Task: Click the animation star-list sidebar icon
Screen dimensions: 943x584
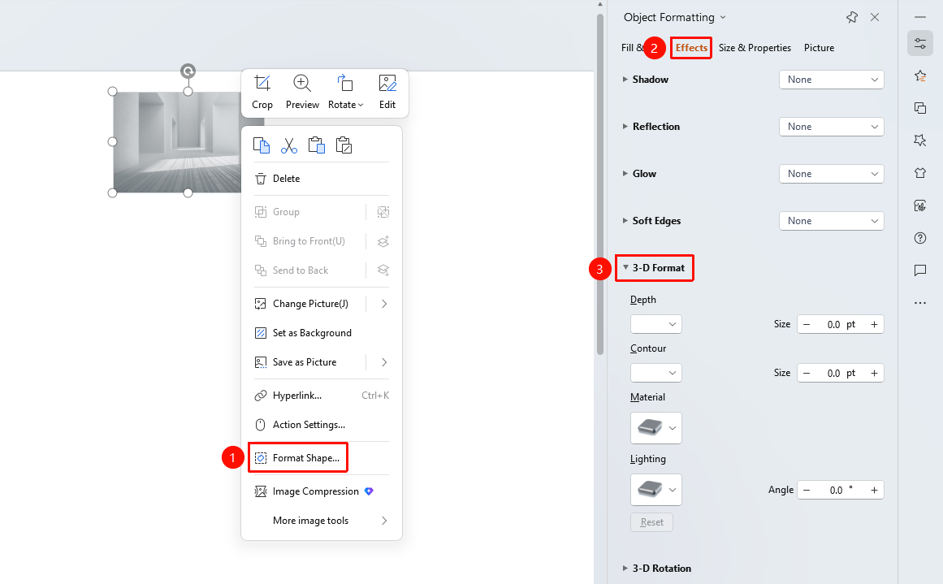Action: [920, 76]
